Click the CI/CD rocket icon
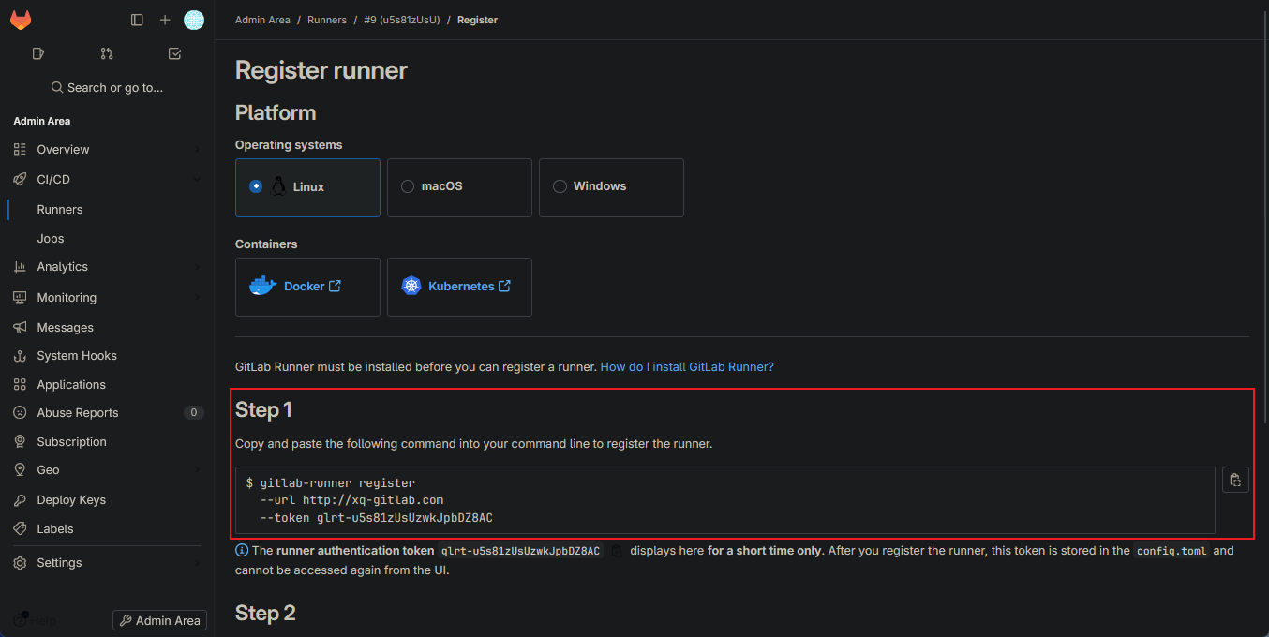Viewport: 1269px width, 637px height. coord(20,179)
